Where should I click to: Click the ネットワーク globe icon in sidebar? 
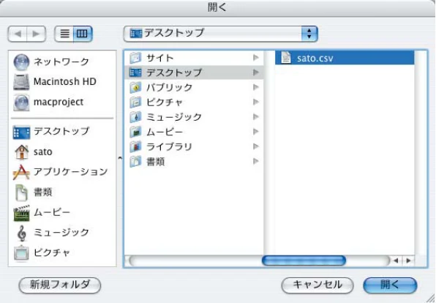[x=21, y=61]
